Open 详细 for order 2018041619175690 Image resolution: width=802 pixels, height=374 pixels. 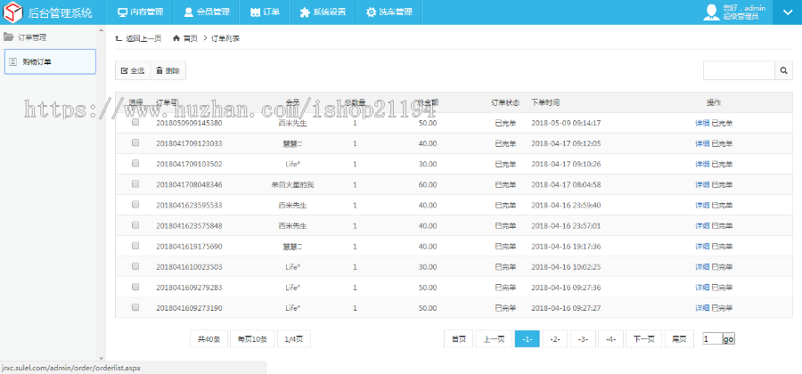702,247
